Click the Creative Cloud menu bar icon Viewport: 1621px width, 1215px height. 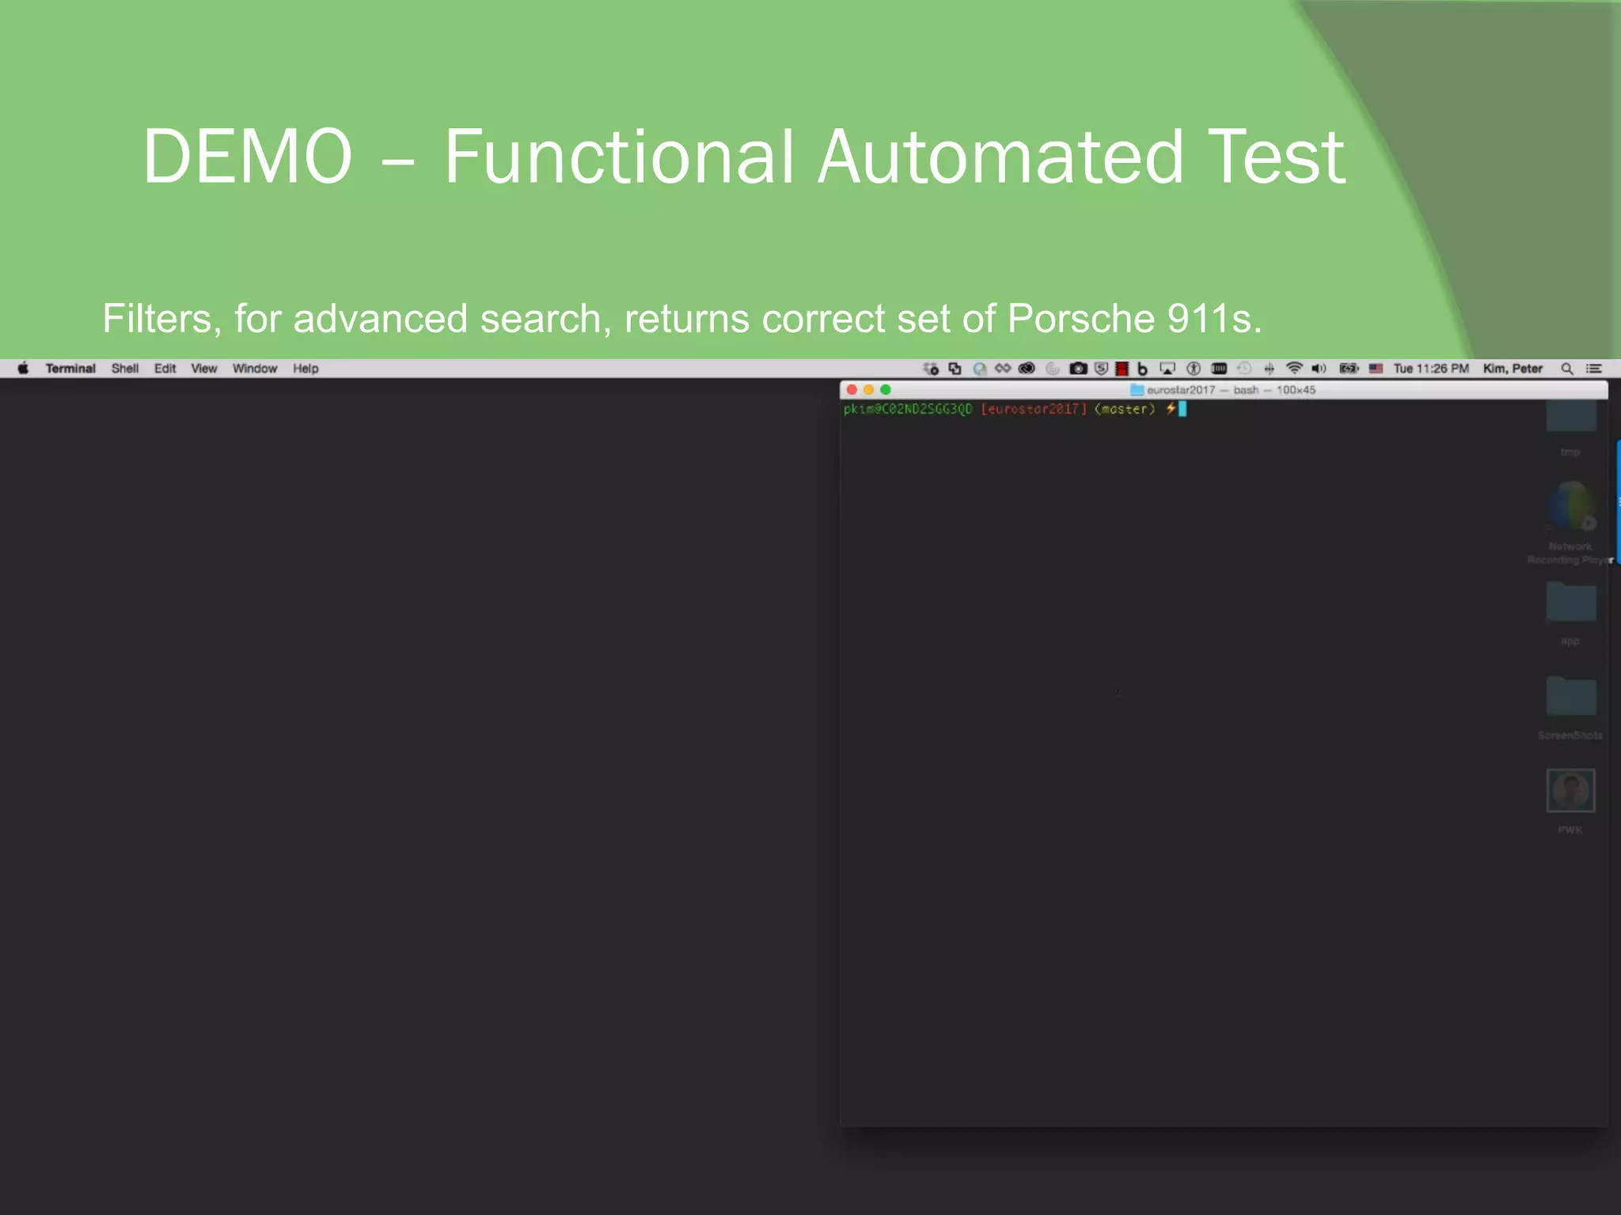[1027, 369]
